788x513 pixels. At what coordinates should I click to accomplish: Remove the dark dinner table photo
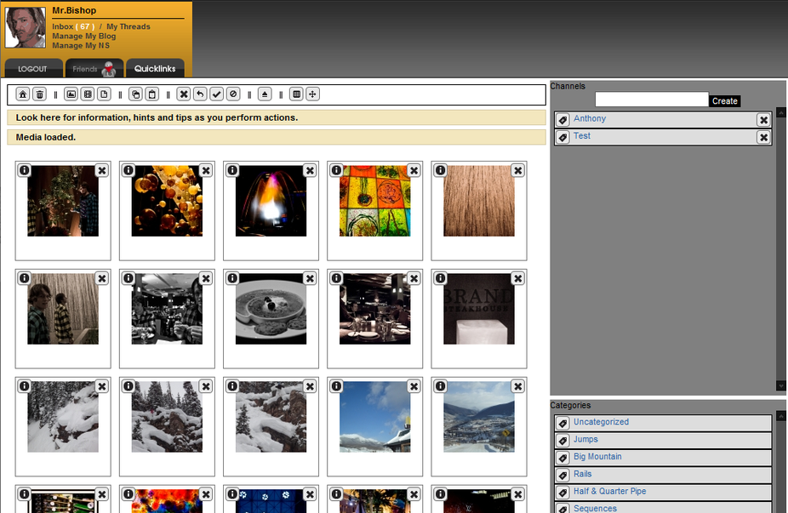(414, 278)
